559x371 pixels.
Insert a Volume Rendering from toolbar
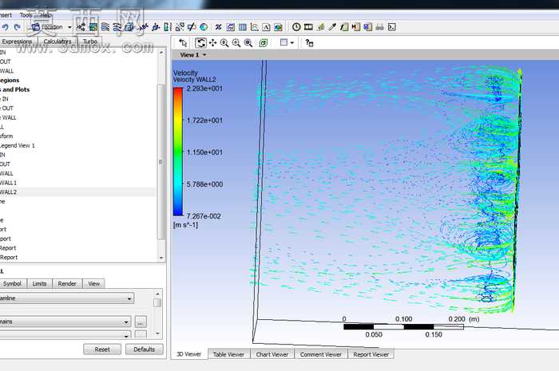(129, 27)
